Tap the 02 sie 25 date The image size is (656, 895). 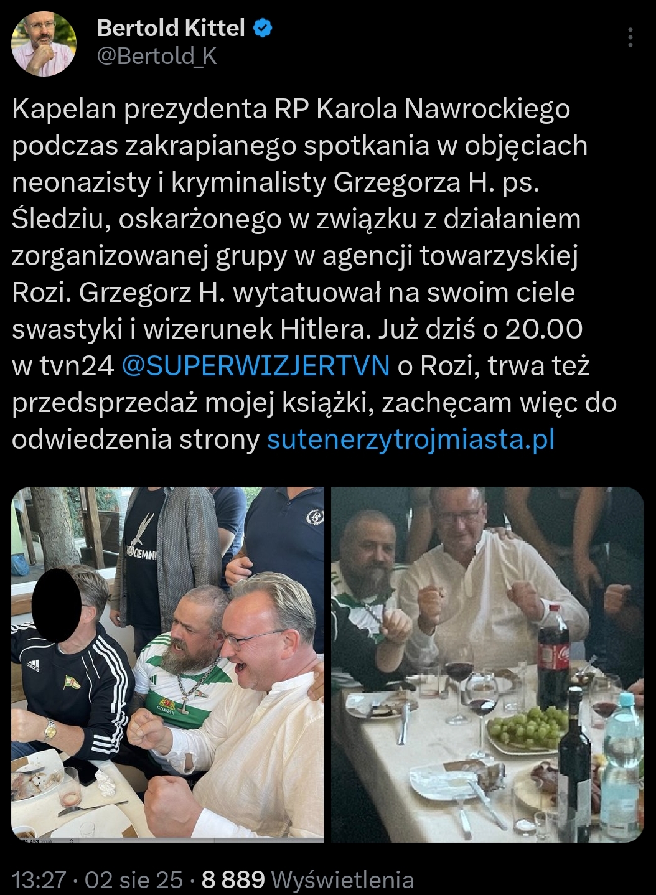134,879
